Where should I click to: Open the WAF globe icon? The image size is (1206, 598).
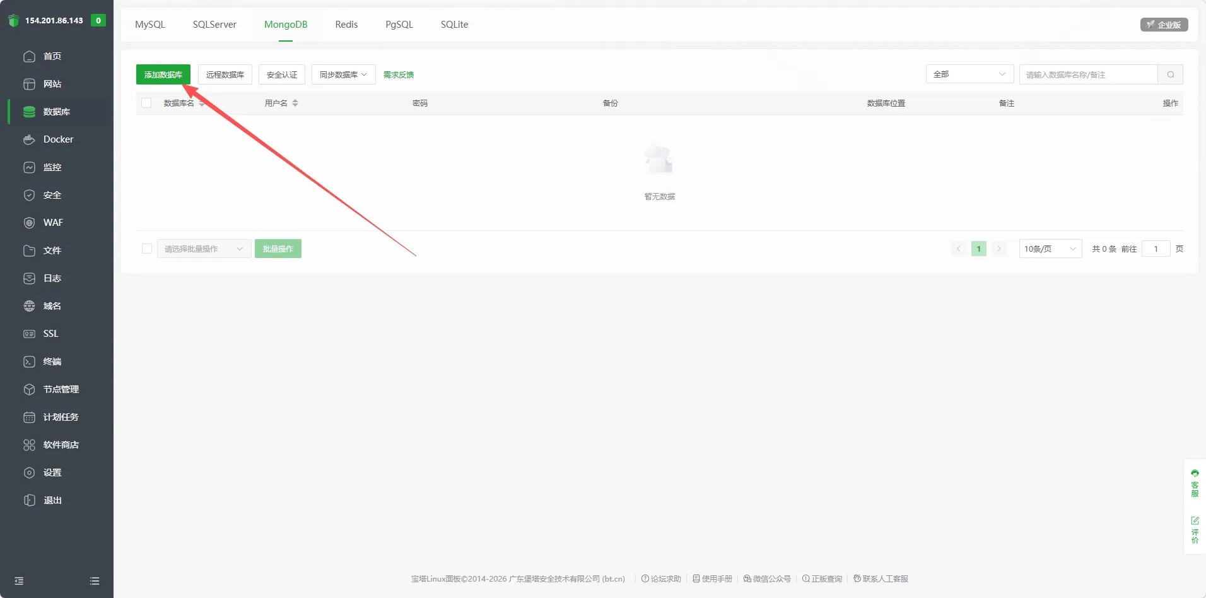(x=29, y=223)
